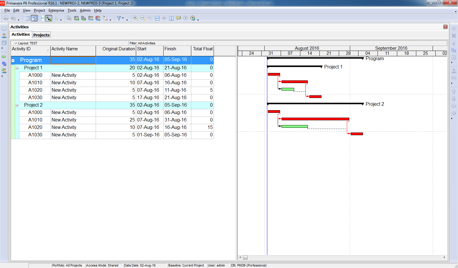Switch to the Projects tab

41,35
